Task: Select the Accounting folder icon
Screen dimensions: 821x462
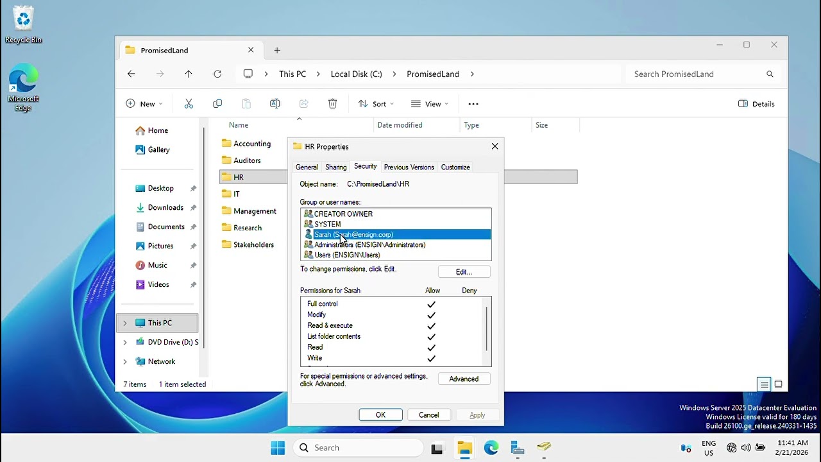Action: (x=226, y=143)
